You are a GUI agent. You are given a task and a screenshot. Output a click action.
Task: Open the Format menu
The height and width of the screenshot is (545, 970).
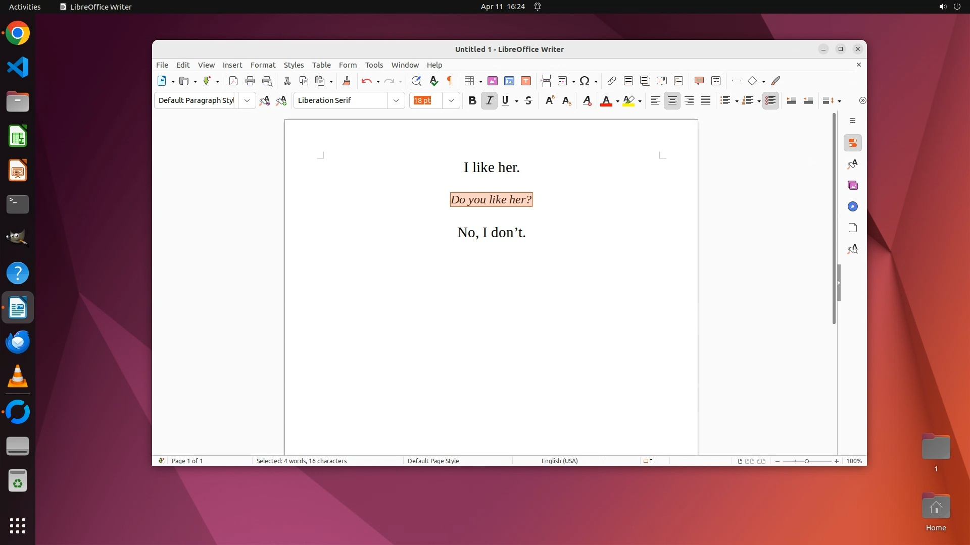[x=263, y=65]
